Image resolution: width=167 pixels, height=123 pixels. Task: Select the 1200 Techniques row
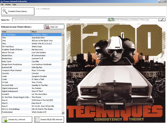tap(31, 34)
